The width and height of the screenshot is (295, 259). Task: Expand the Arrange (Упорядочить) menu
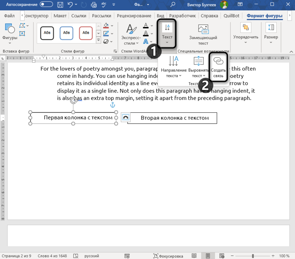tap(246, 37)
